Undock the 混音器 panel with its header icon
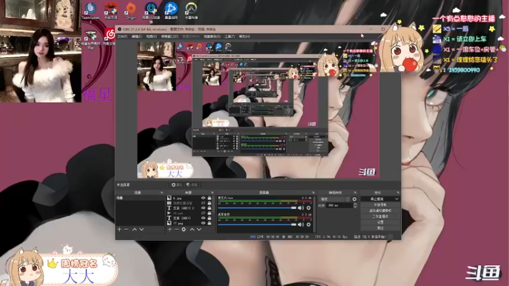Viewport: 509px width, 286px height. [313, 193]
